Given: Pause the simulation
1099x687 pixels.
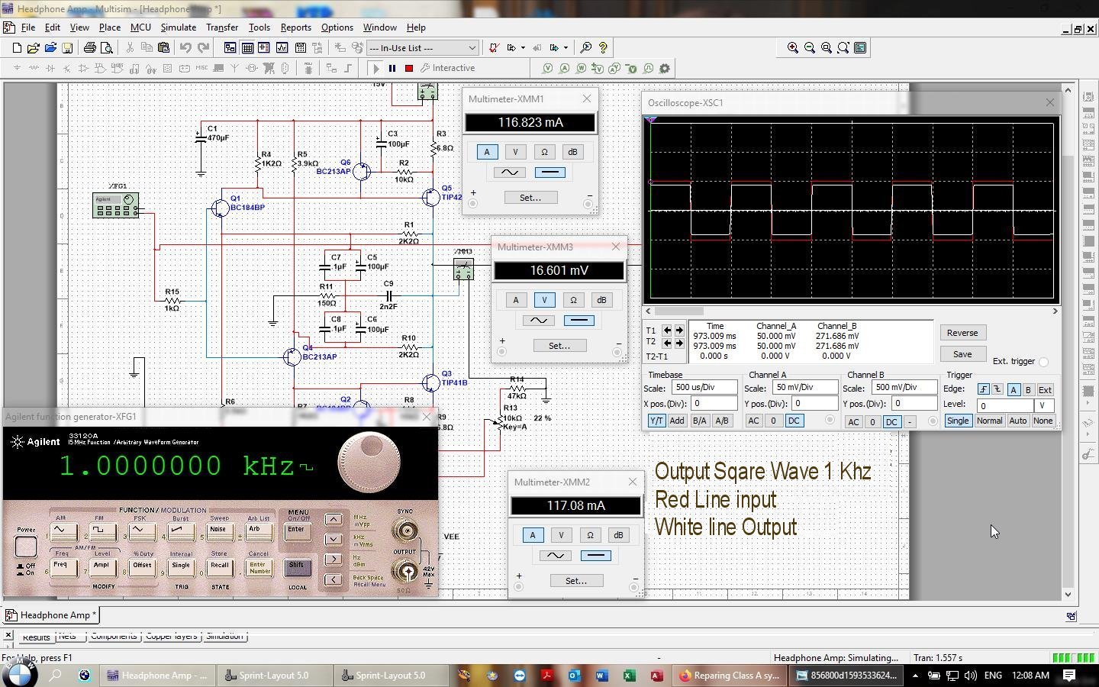Looking at the screenshot, I should (392, 68).
